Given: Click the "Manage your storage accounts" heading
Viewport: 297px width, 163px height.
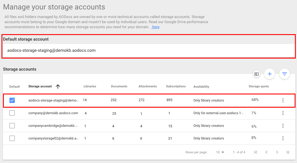Looking at the screenshot, I should point(54,7).
